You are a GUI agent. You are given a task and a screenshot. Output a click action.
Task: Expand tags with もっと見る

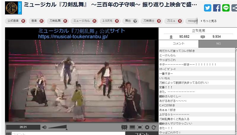tap(209, 21)
